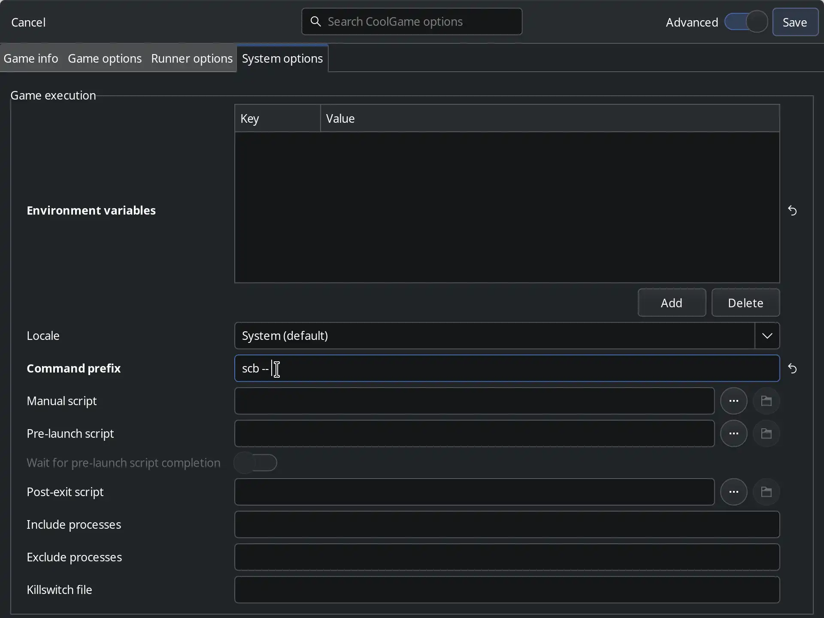
Task: Switch to the Game options tab
Action: pyautogui.click(x=105, y=58)
